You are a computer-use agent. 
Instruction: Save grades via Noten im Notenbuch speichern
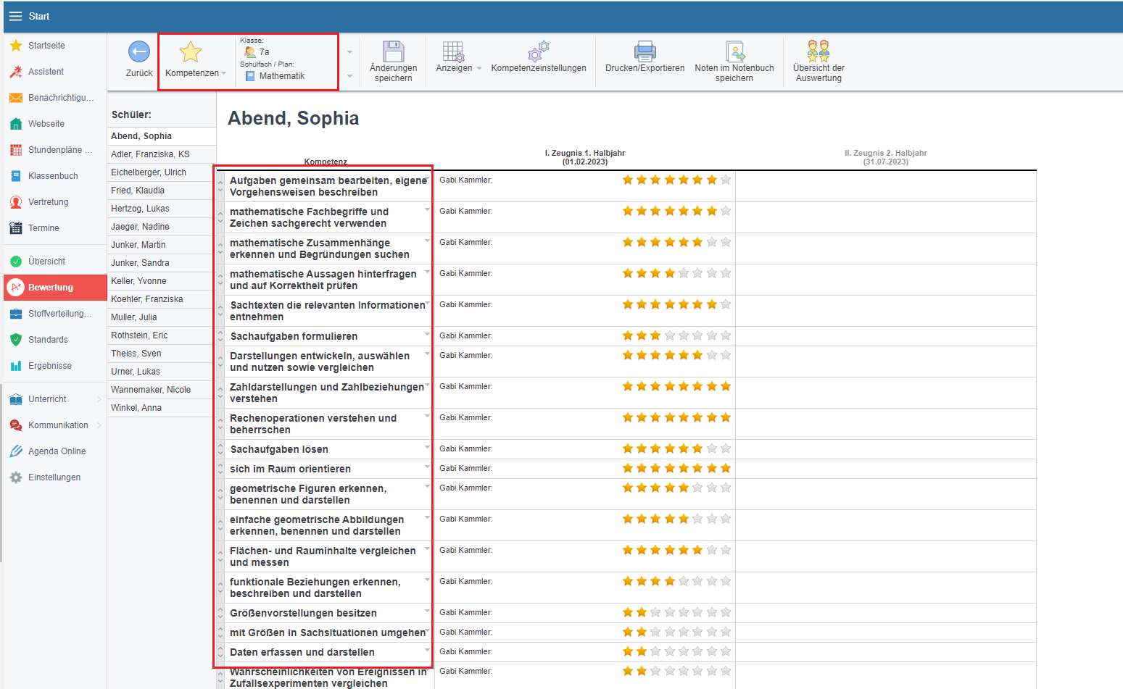tap(734, 52)
